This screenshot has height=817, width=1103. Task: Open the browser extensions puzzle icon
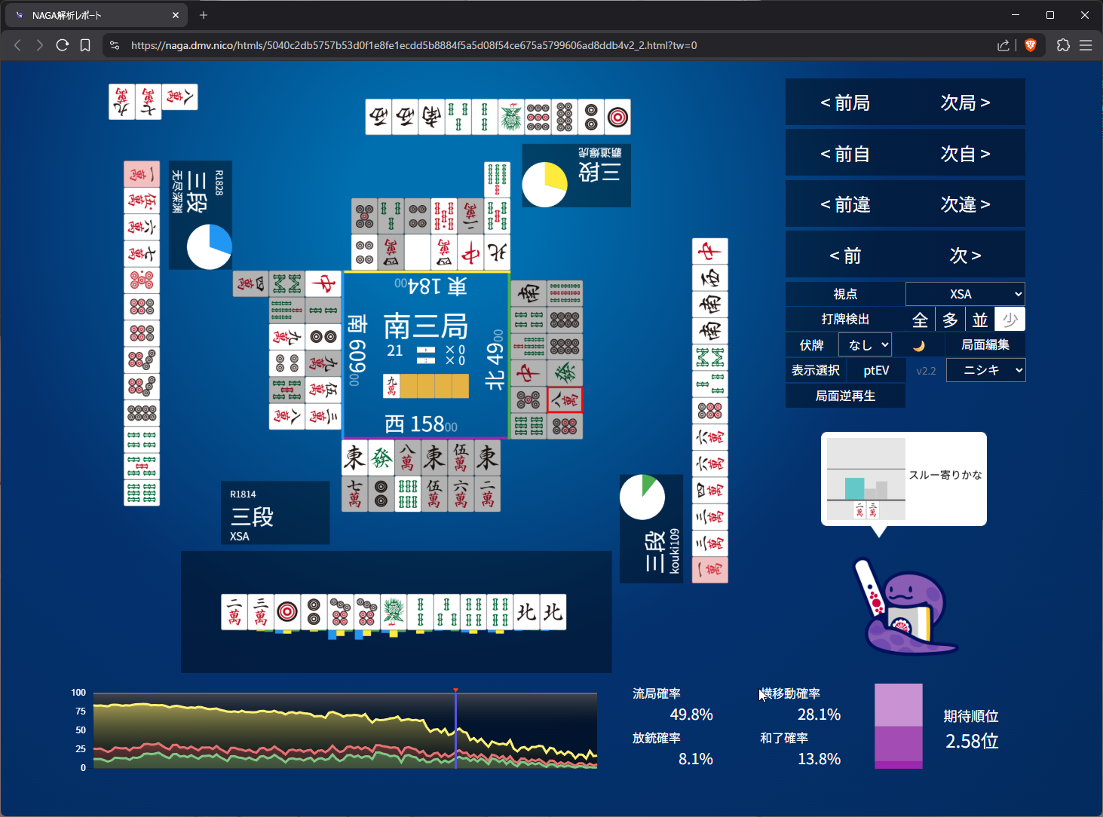tap(1063, 45)
